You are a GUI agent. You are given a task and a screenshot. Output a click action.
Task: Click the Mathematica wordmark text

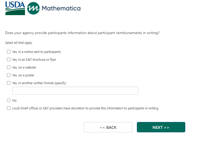click(61, 9)
